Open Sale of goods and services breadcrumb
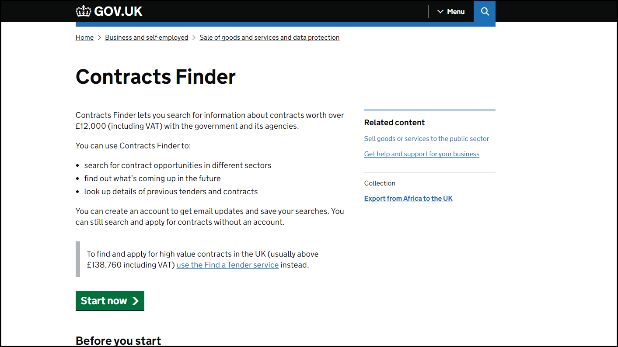 point(269,38)
